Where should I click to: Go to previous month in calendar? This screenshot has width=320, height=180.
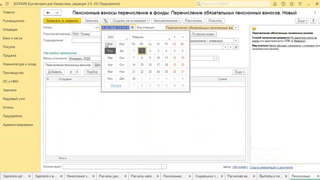coord(174,37)
